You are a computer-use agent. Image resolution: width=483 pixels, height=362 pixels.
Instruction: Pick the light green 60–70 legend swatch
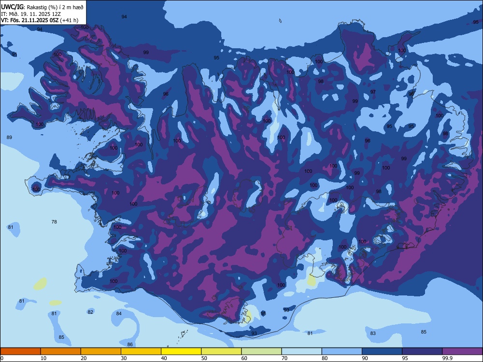coord(261,351)
